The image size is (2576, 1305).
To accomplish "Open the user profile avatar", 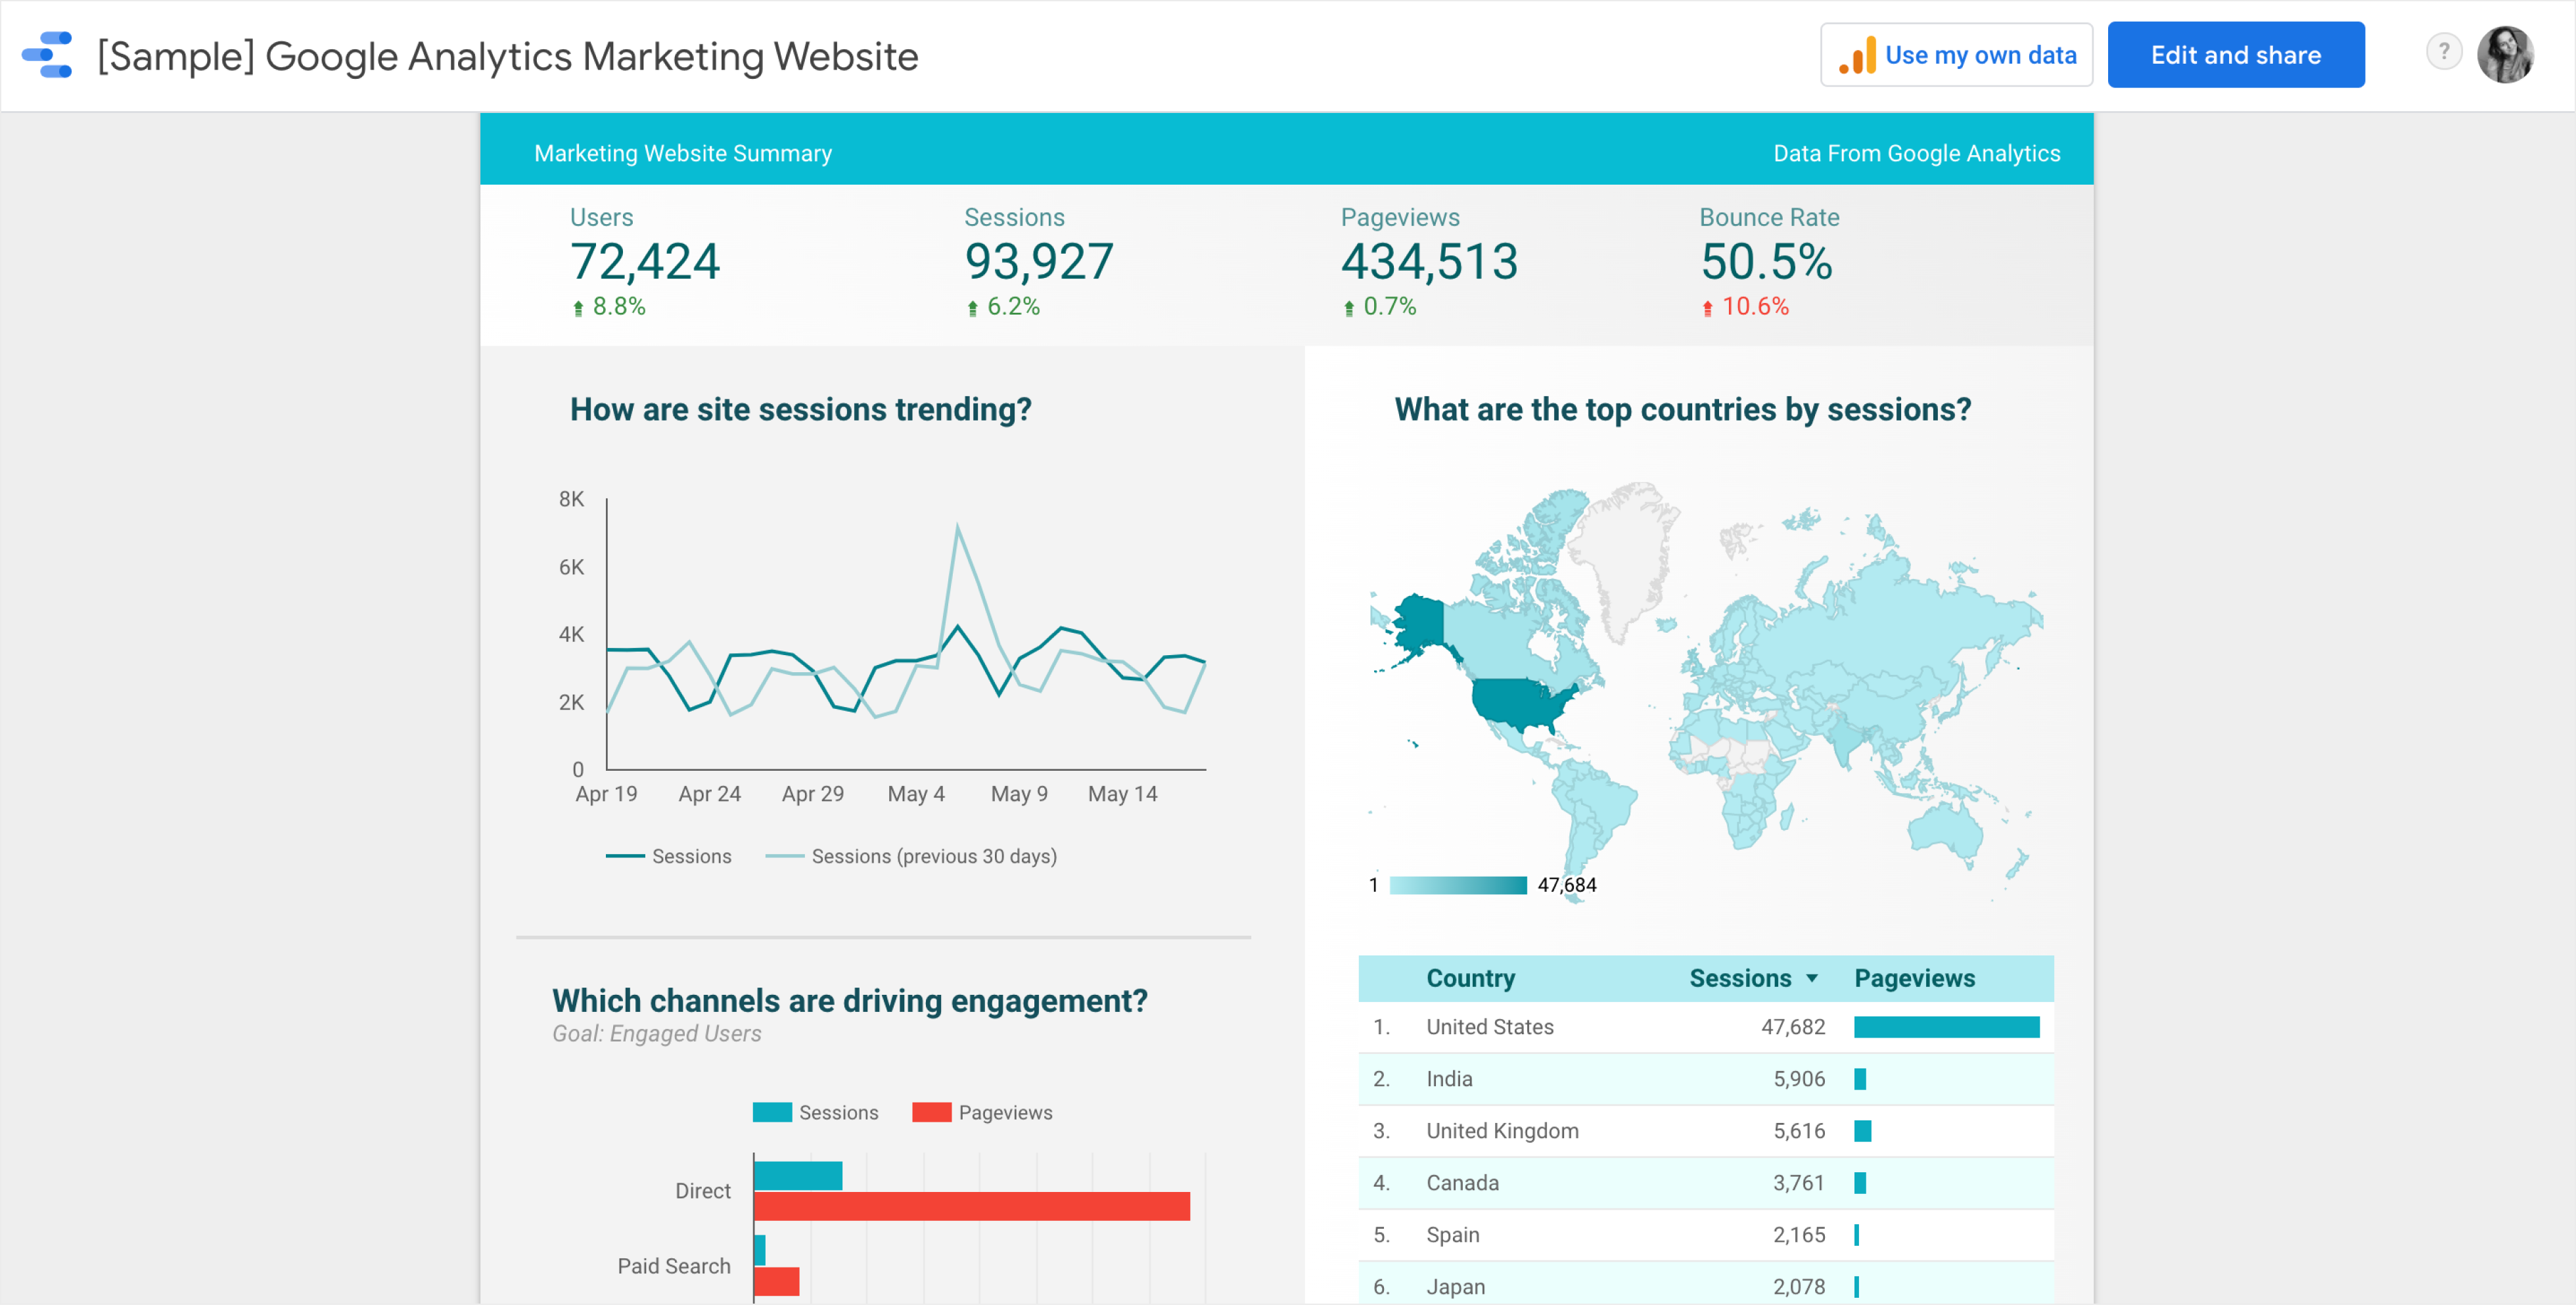I will point(2506,54).
